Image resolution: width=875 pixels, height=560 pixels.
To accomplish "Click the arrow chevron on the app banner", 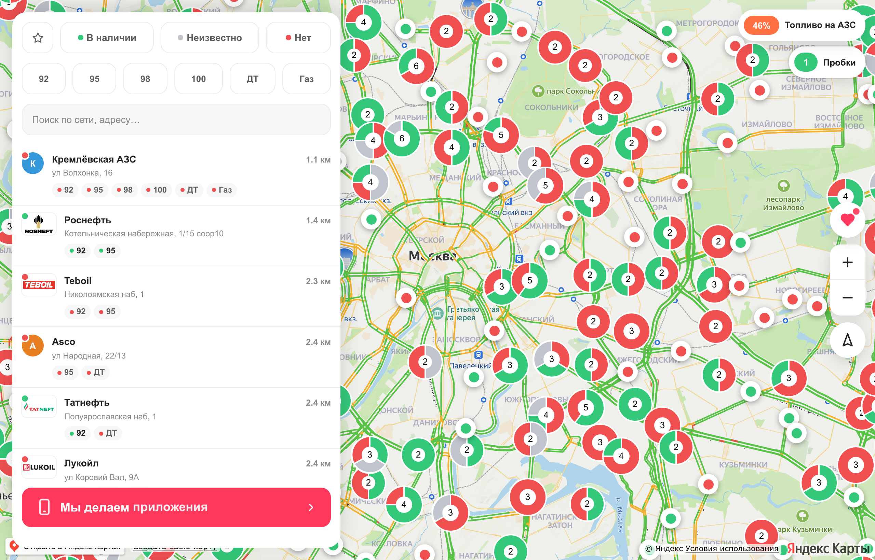I will 311,507.
